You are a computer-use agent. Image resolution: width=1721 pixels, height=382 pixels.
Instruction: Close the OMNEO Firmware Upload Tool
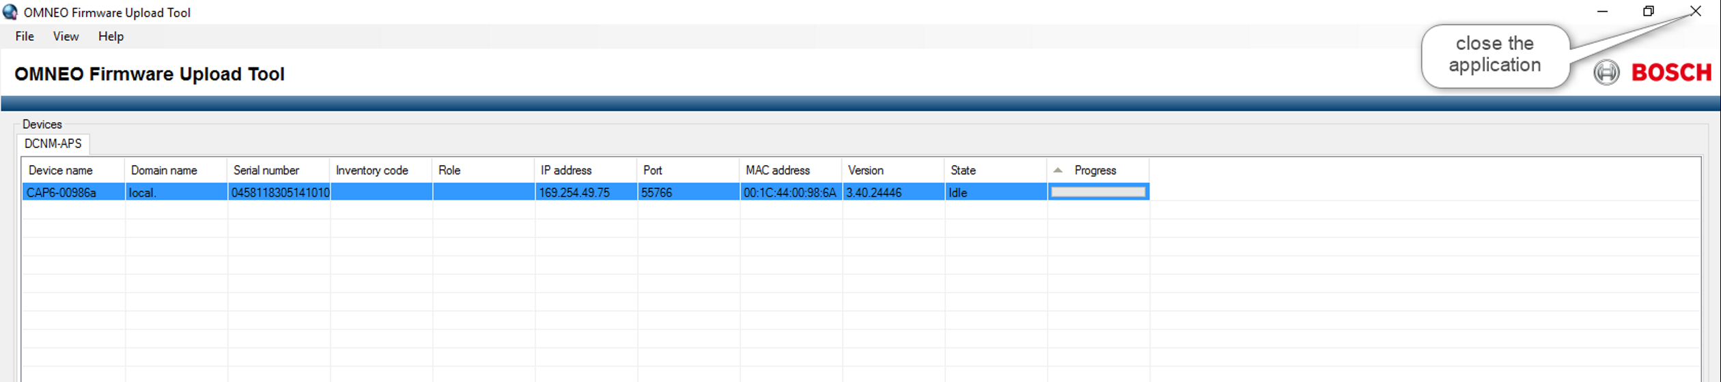tap(1696, 12)
